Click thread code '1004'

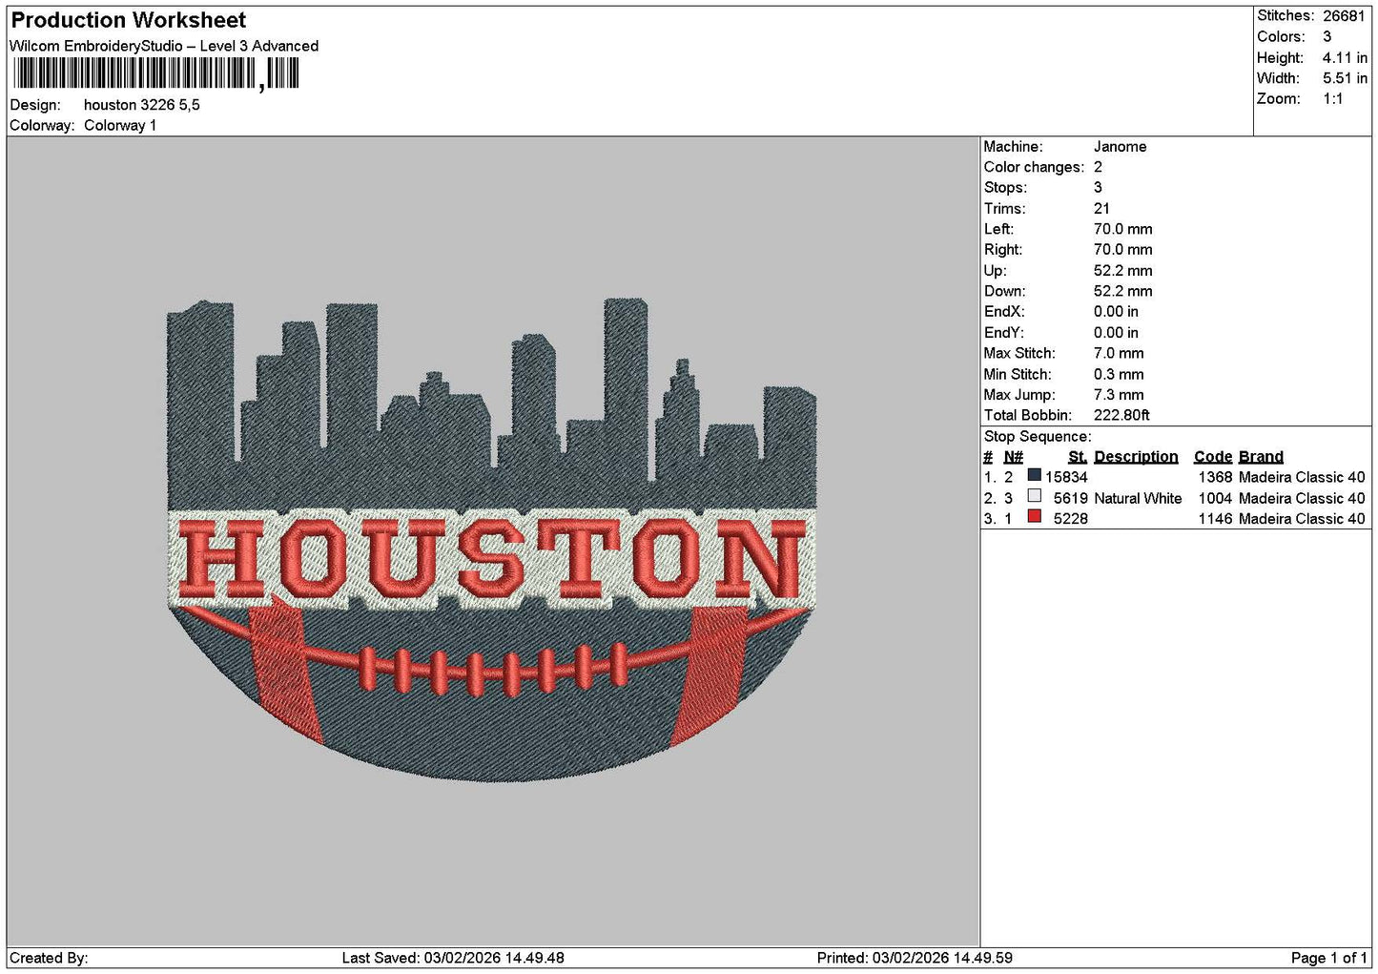click(1215, 498)
